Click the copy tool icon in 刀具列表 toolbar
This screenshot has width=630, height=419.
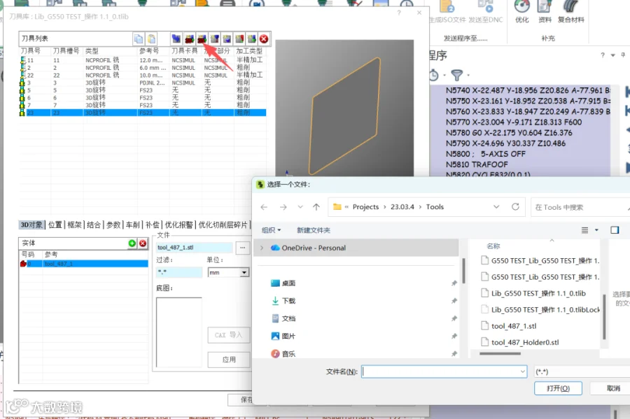coord(139,39)
